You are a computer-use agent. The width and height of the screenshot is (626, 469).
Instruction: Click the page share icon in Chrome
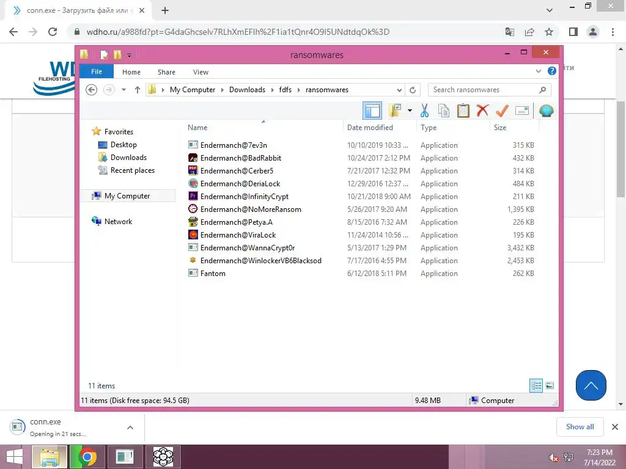[529, 32]
